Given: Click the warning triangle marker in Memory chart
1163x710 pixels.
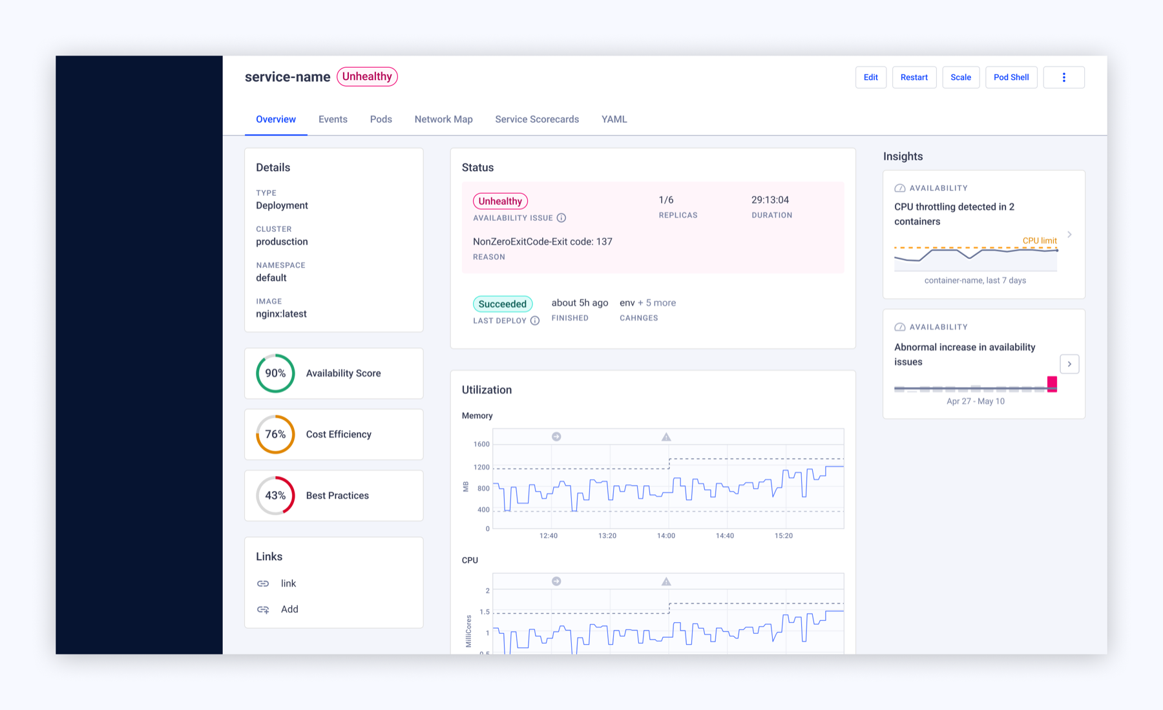Looking at the screenshot, I should point(666,437).
